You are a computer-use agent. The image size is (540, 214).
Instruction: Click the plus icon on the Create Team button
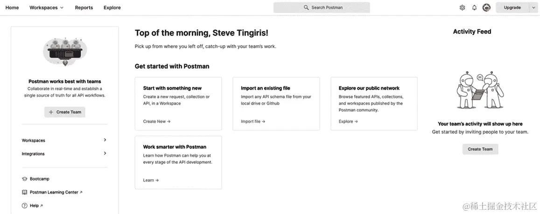[x=51, y=112]
